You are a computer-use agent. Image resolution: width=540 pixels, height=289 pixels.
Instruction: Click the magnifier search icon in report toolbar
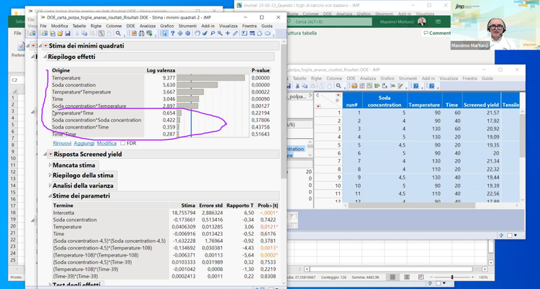118,33
